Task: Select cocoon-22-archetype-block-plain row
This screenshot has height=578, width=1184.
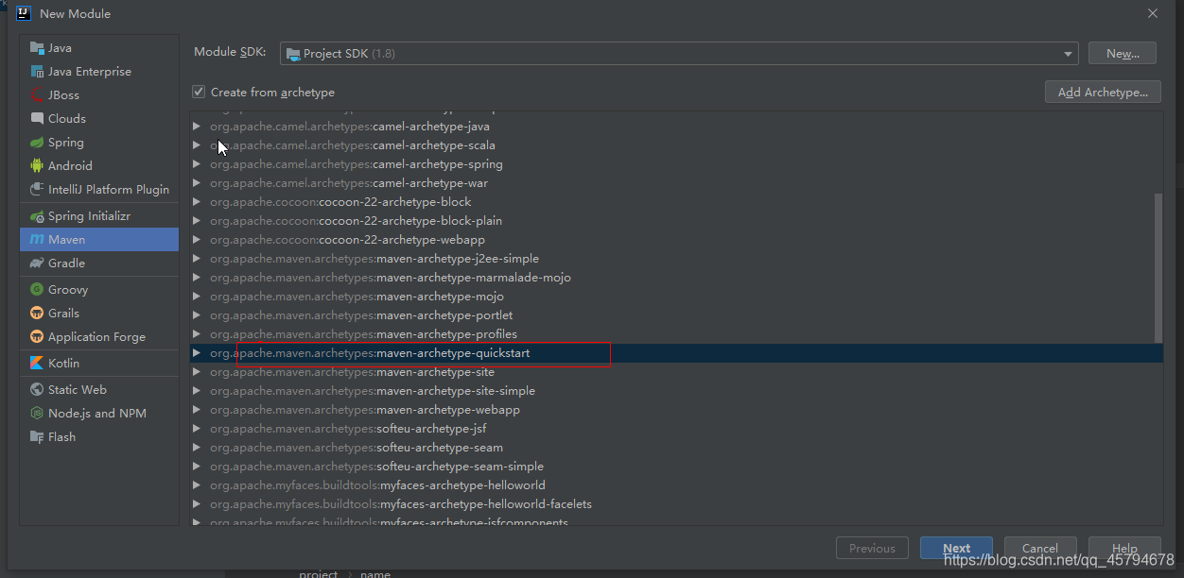Action: point(676,221)
